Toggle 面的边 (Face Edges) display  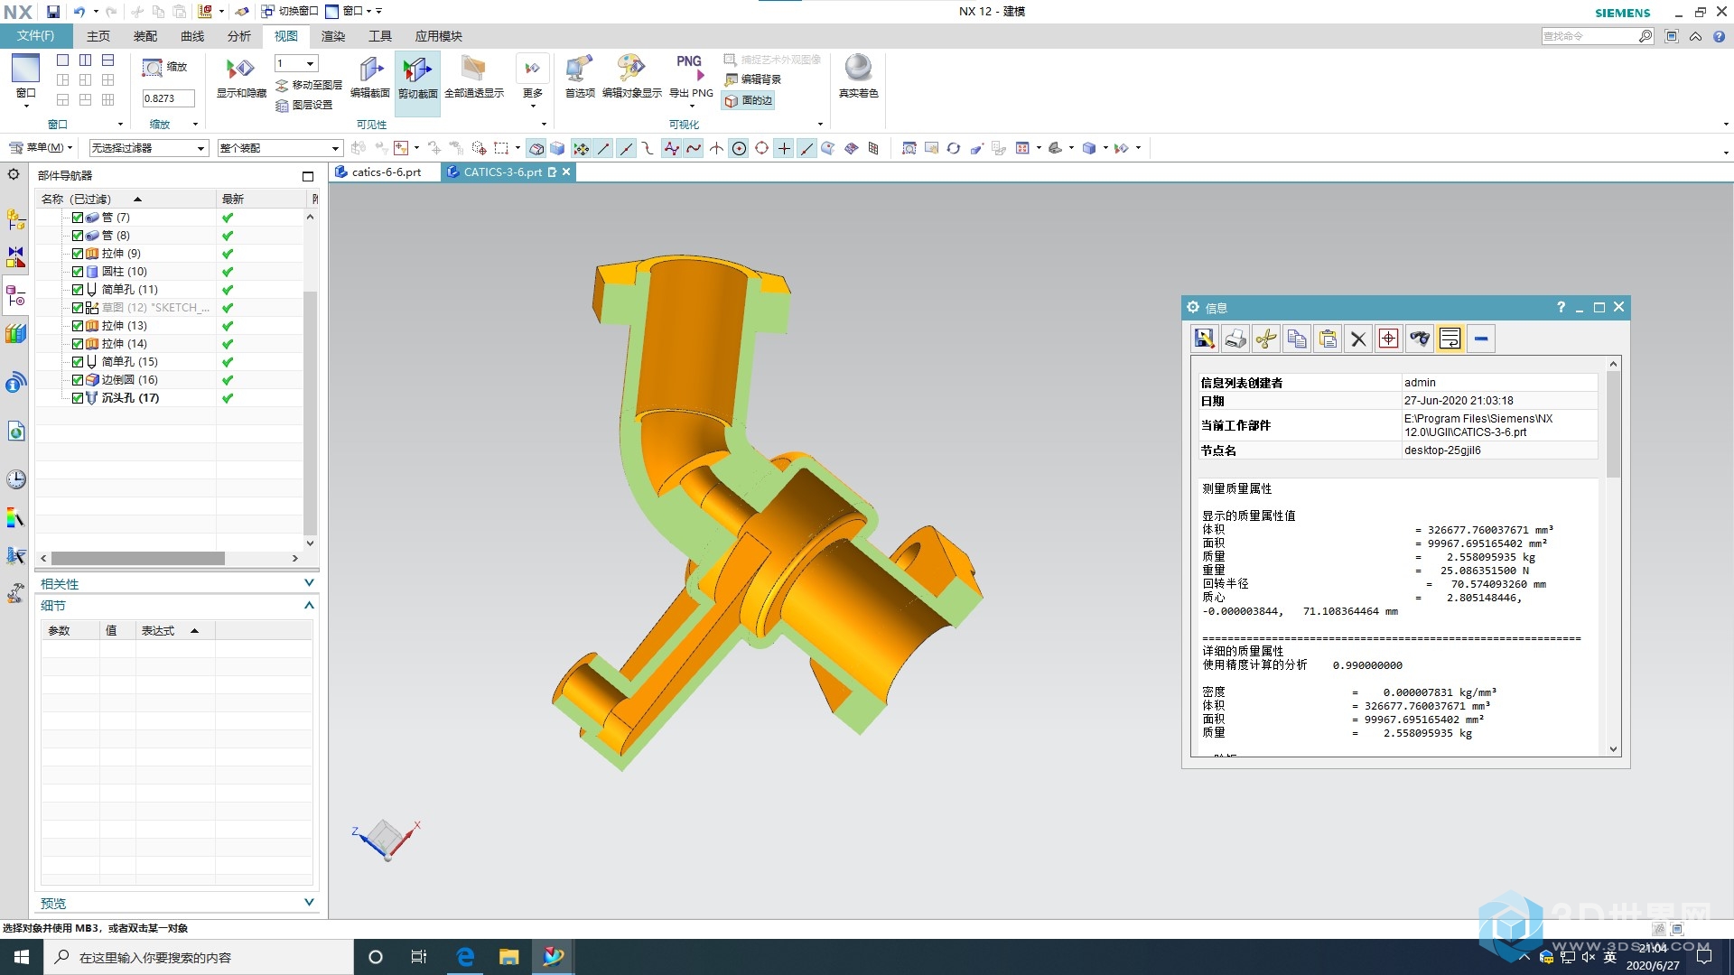pos(749,100)
